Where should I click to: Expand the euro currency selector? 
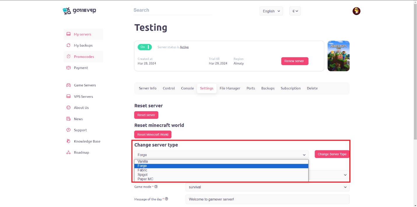click(295, 11)
